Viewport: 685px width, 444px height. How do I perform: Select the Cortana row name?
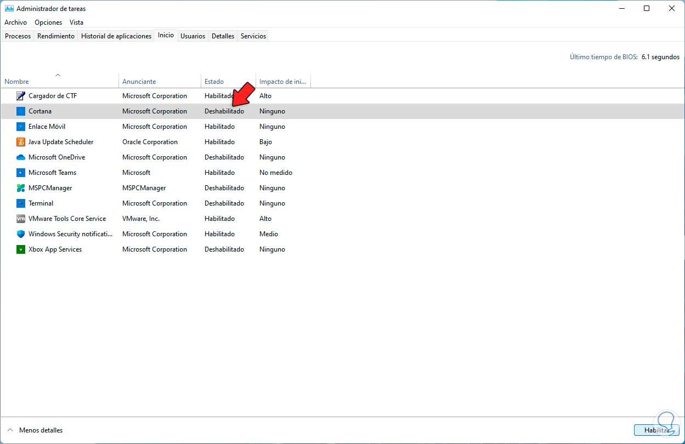[x=40, y=111]
